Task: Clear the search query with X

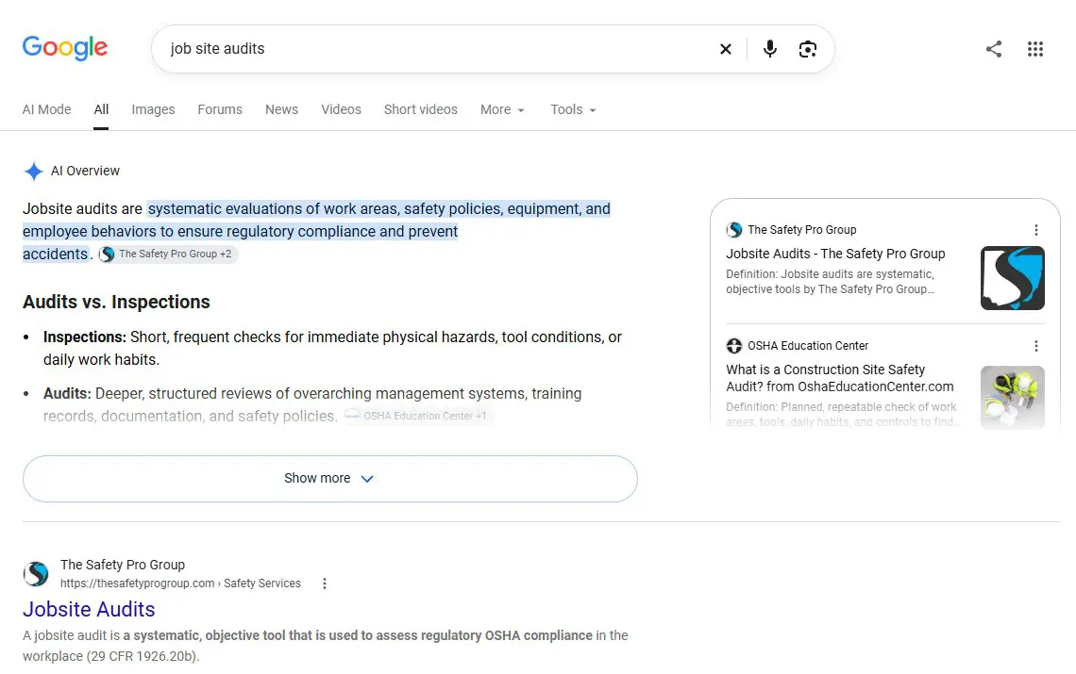Action: [725, 49]
